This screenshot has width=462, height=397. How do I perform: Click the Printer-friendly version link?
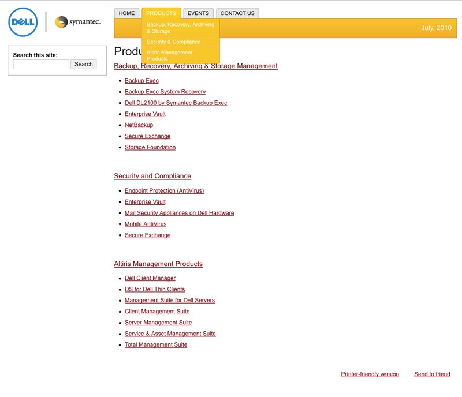click(370, 374)
